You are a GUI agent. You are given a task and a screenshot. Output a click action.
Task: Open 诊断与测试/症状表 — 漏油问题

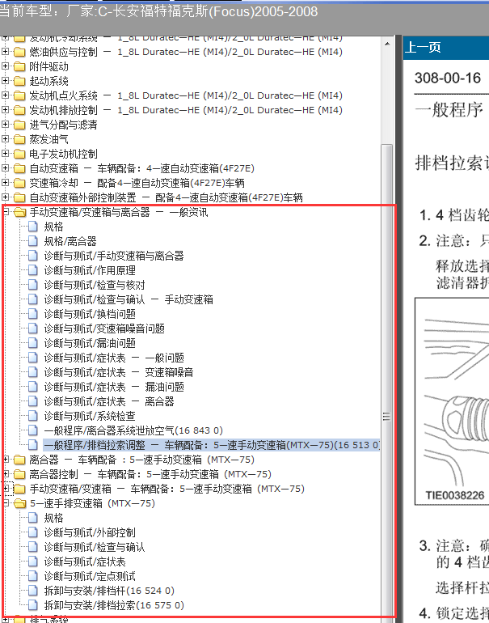[x=114, y=387]
